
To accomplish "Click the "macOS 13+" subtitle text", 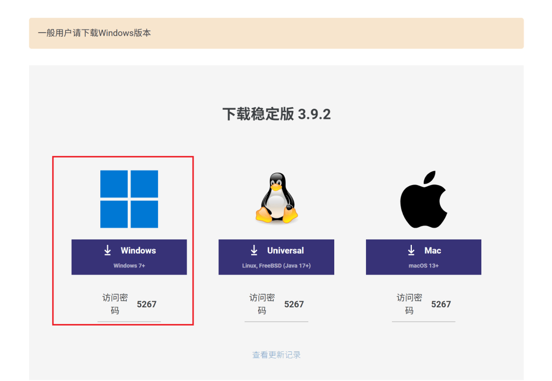I will [423, 266].
